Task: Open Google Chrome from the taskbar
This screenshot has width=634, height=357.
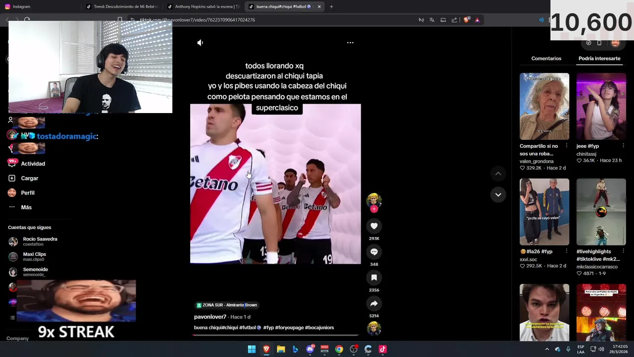Action: [339, 349]
